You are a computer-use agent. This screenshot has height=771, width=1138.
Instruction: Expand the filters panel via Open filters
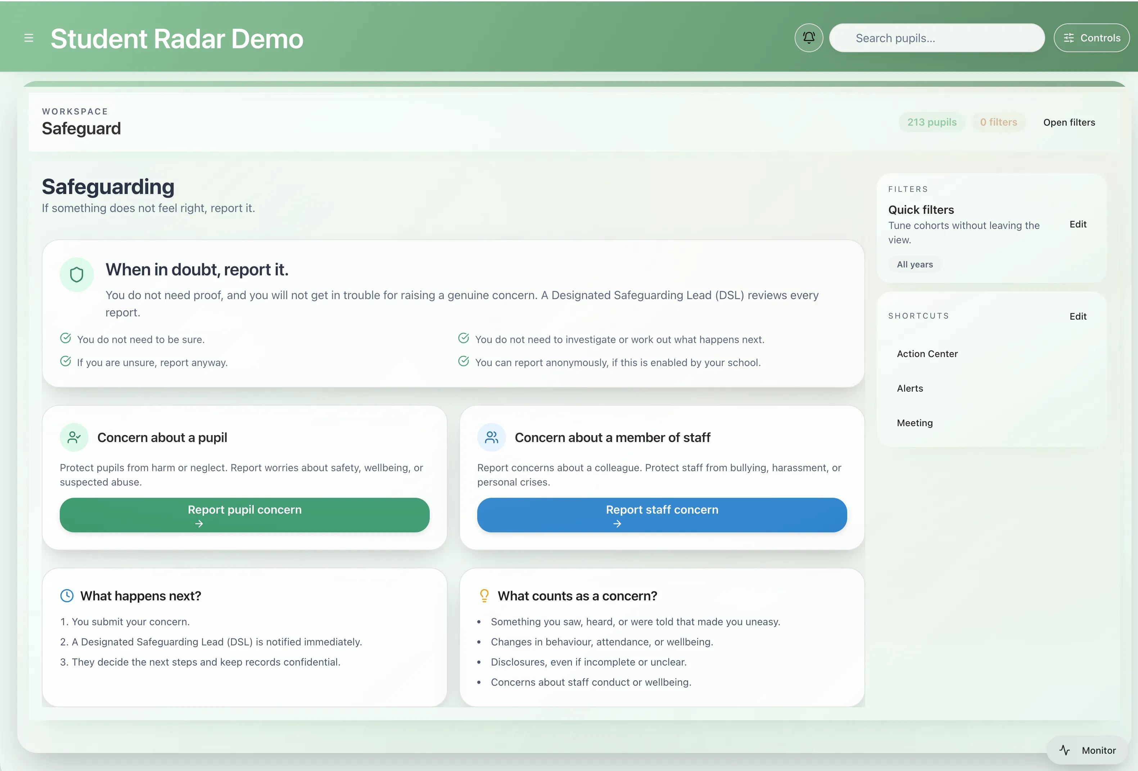1069,122
